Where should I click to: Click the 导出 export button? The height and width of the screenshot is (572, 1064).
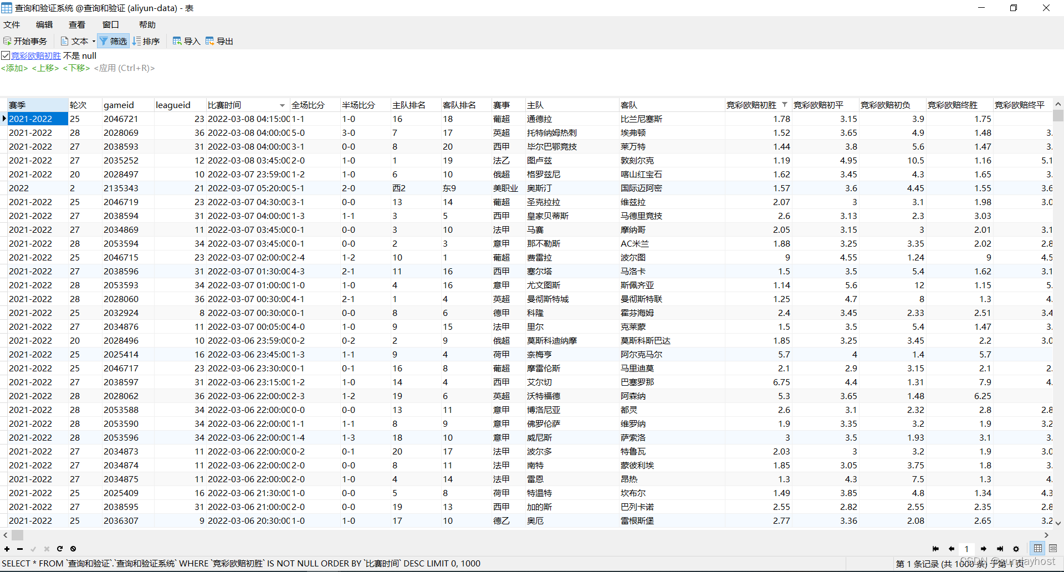[x=219, y=41]
